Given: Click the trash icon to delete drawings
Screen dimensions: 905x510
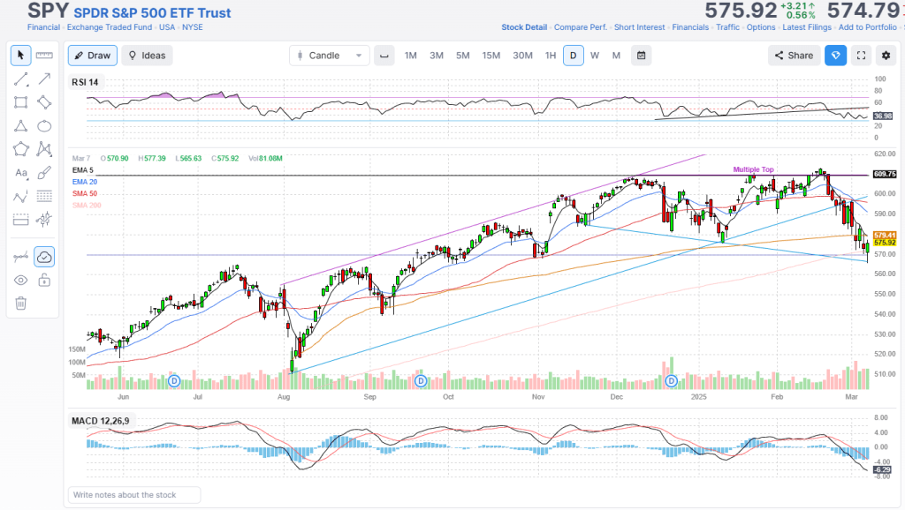Looking at the screenshot, I should pos(21,304).
